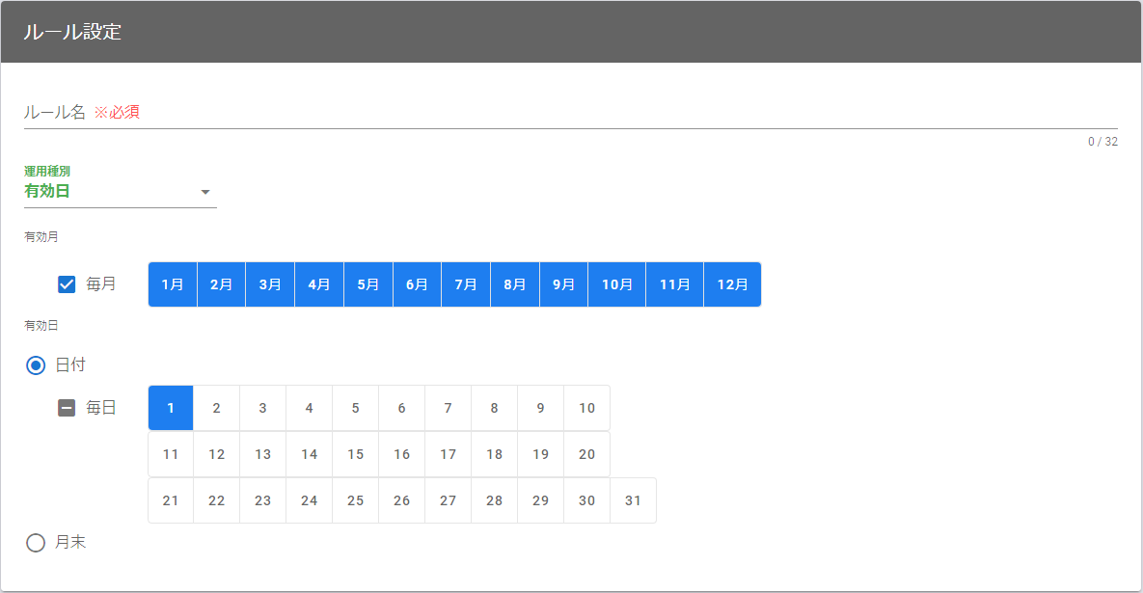Select day 15 in date grid

click(355, 454)
